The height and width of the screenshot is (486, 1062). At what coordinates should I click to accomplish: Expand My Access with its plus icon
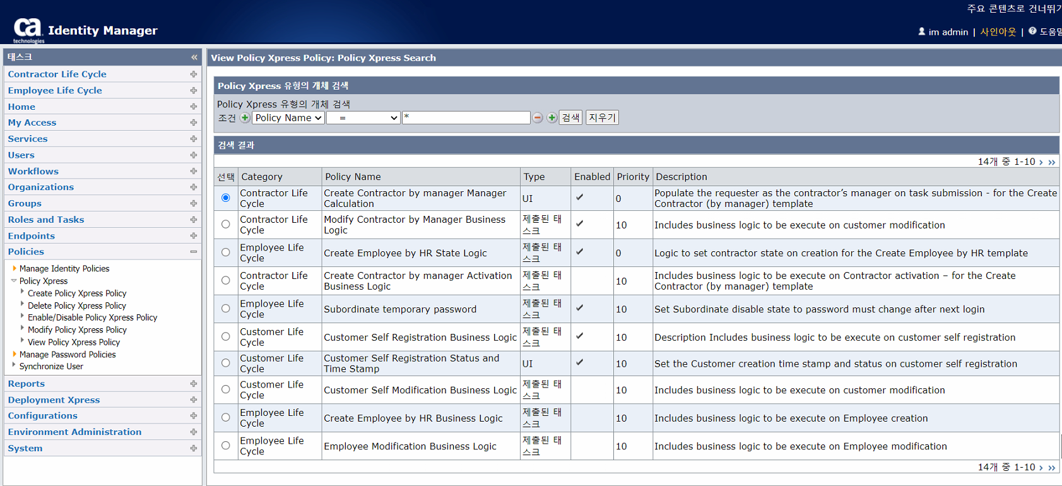coord(194,123)
